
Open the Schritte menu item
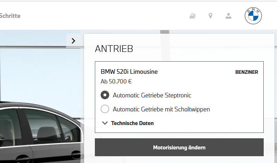10,16
